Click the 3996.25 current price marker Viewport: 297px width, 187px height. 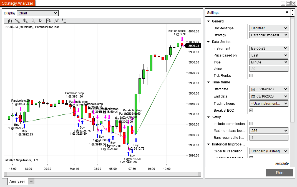click(x=192, y=46)
